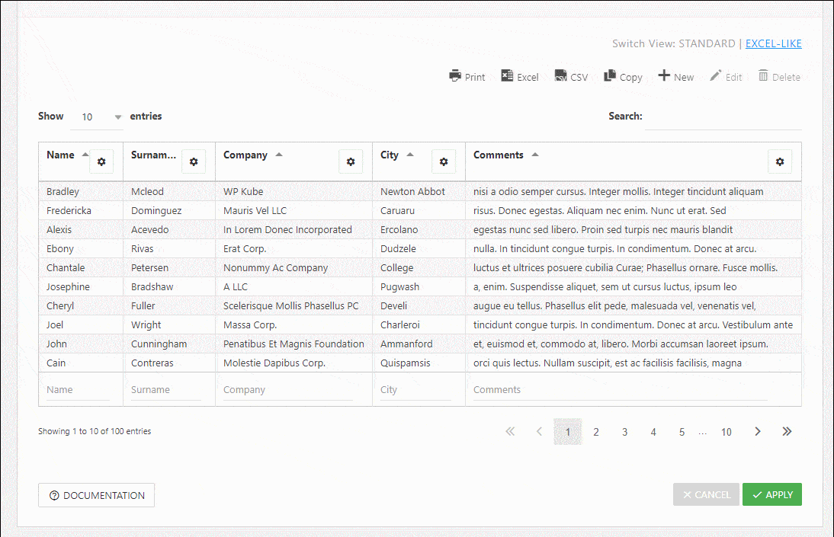This screenshot has height=537, width=834.
Task: Go to next page
Action: point(758,431)
